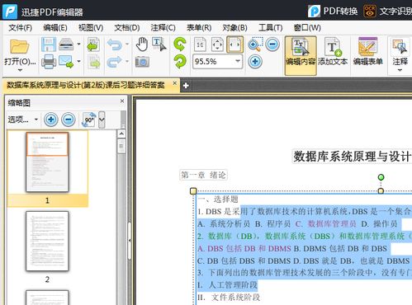Viewport: 412px width, 305px height.
Task: Toggle the fit-width page view button
Action: pyautogui.click(x=234, y=45)
